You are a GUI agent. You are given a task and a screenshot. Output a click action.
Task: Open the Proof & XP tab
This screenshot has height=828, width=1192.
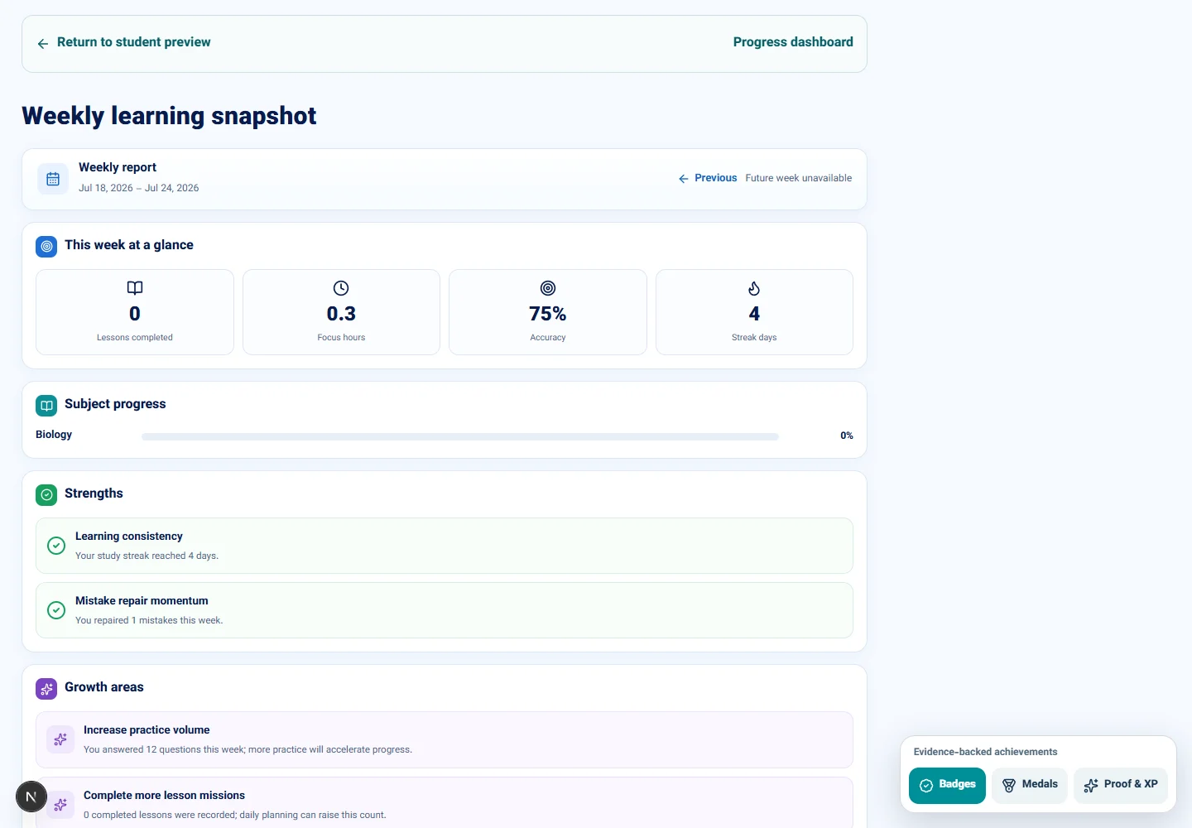(1121, 785)
